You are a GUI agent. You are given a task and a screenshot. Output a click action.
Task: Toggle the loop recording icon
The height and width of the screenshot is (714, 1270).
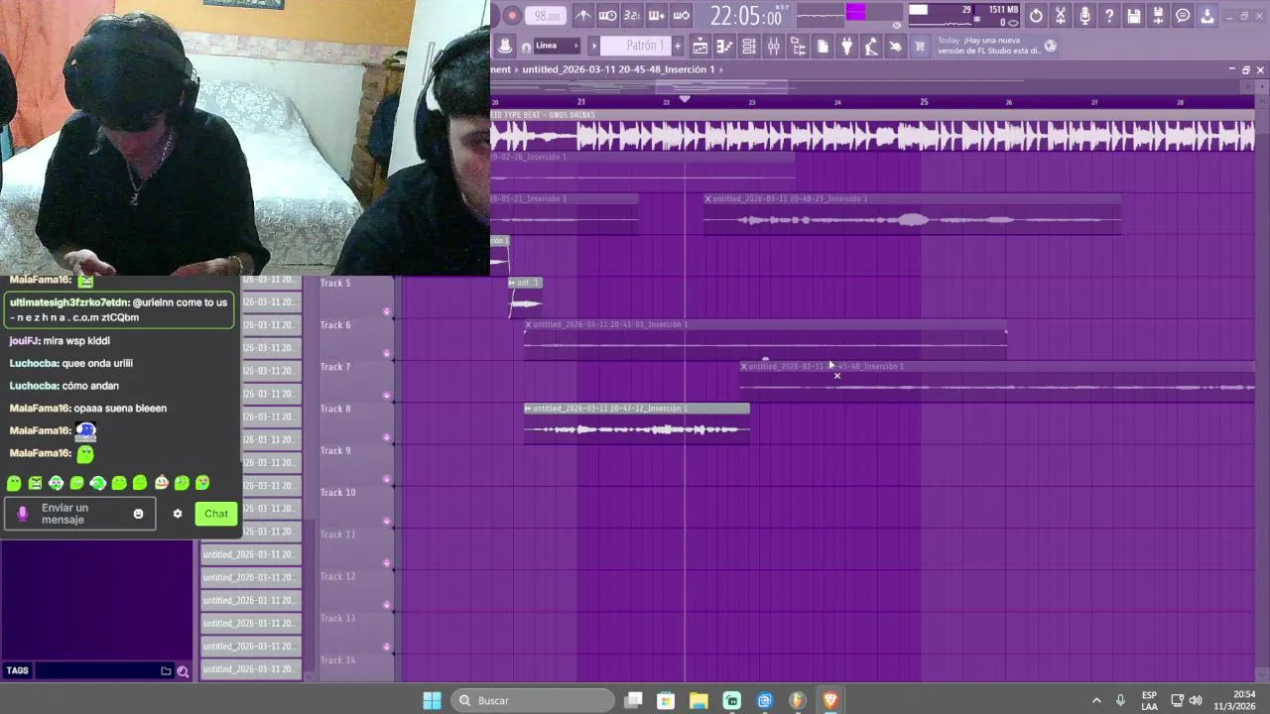click(681, 15)
